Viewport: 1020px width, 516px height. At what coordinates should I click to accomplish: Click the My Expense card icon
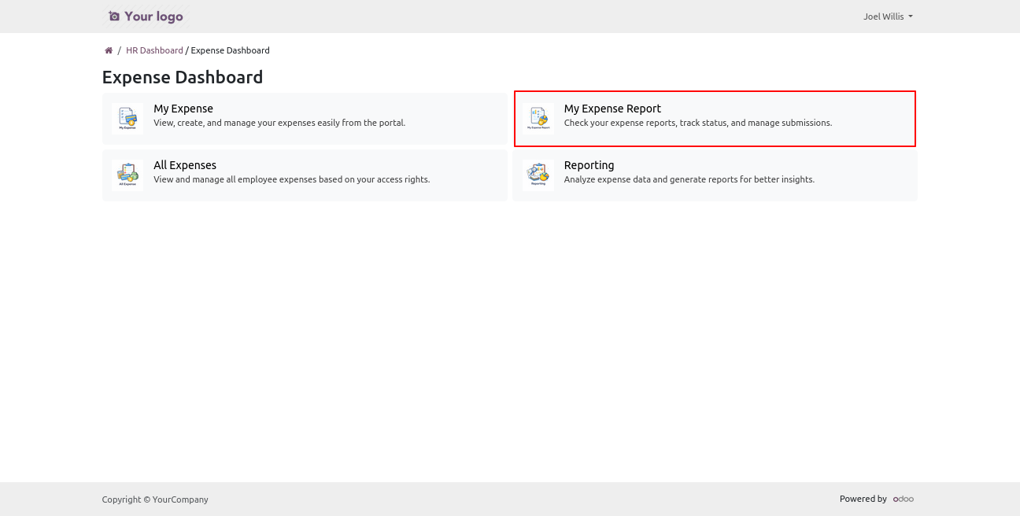point(128,119)
